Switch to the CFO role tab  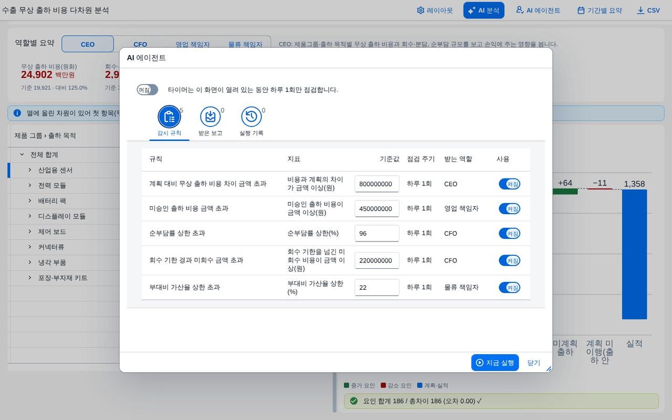pos(140,44)
